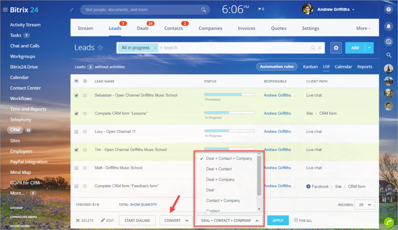This screenshot has width=398, height=230.
Task: Click the pencil edit icon near logo
Action: [72, 10]
